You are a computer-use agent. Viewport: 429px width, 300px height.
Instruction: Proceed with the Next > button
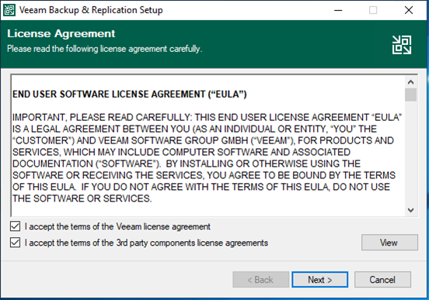pyautogui.click(x=319, y=280)
